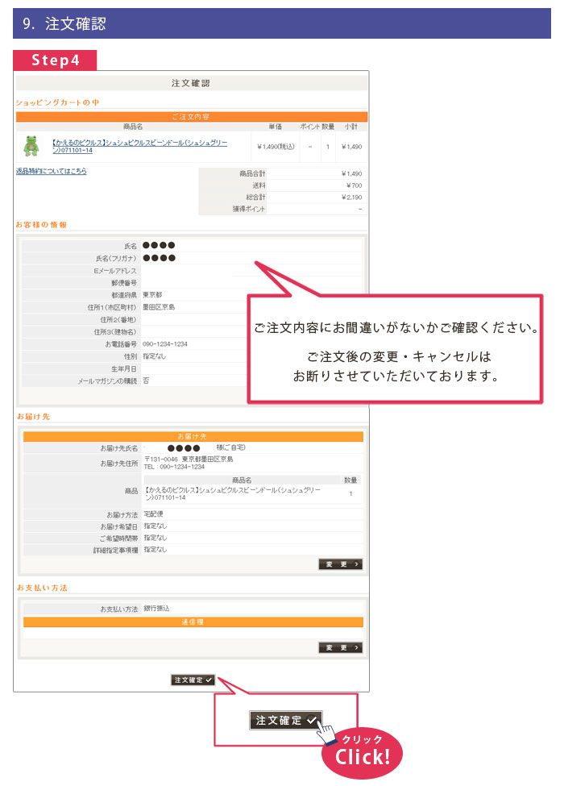Click the 総合計 ¥2,190 total amount
This screenshot has width=564, height=786.
pos(351,197)
